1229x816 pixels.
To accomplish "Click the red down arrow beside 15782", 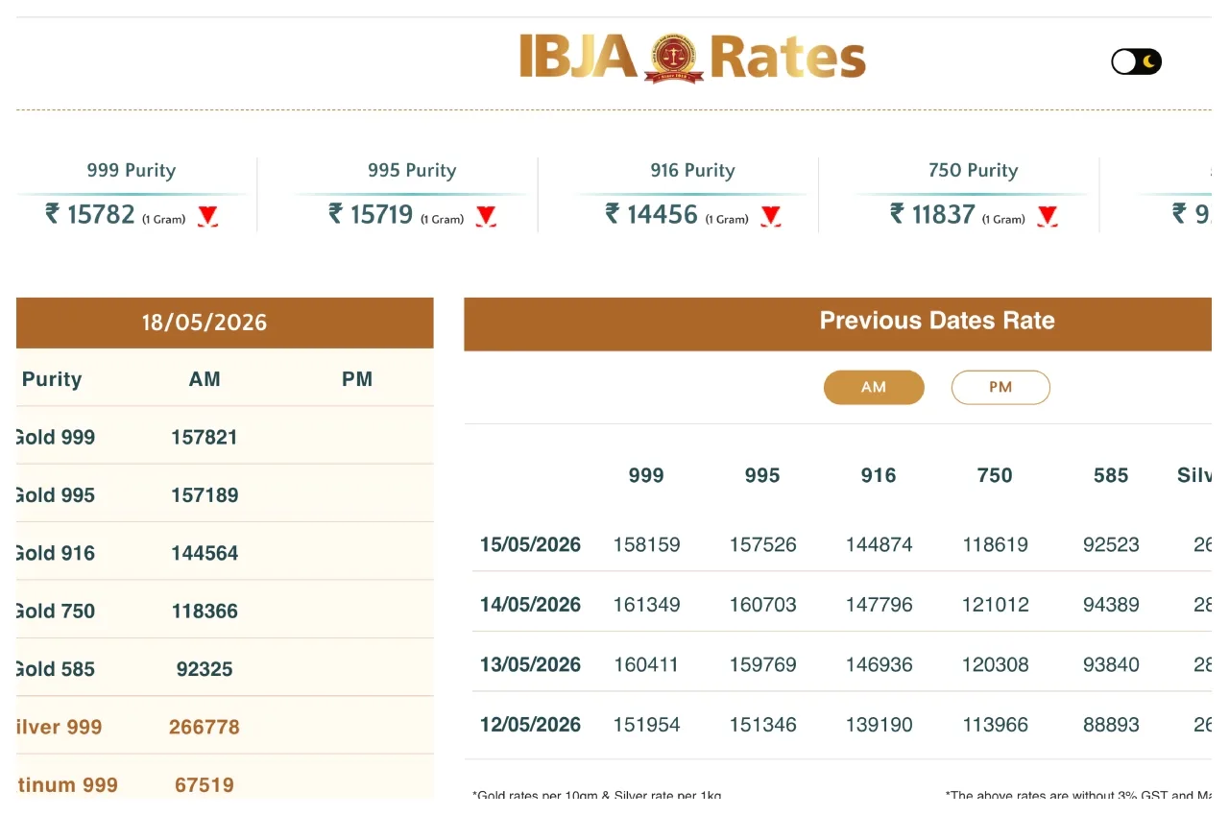I will (x=208, y=216).
